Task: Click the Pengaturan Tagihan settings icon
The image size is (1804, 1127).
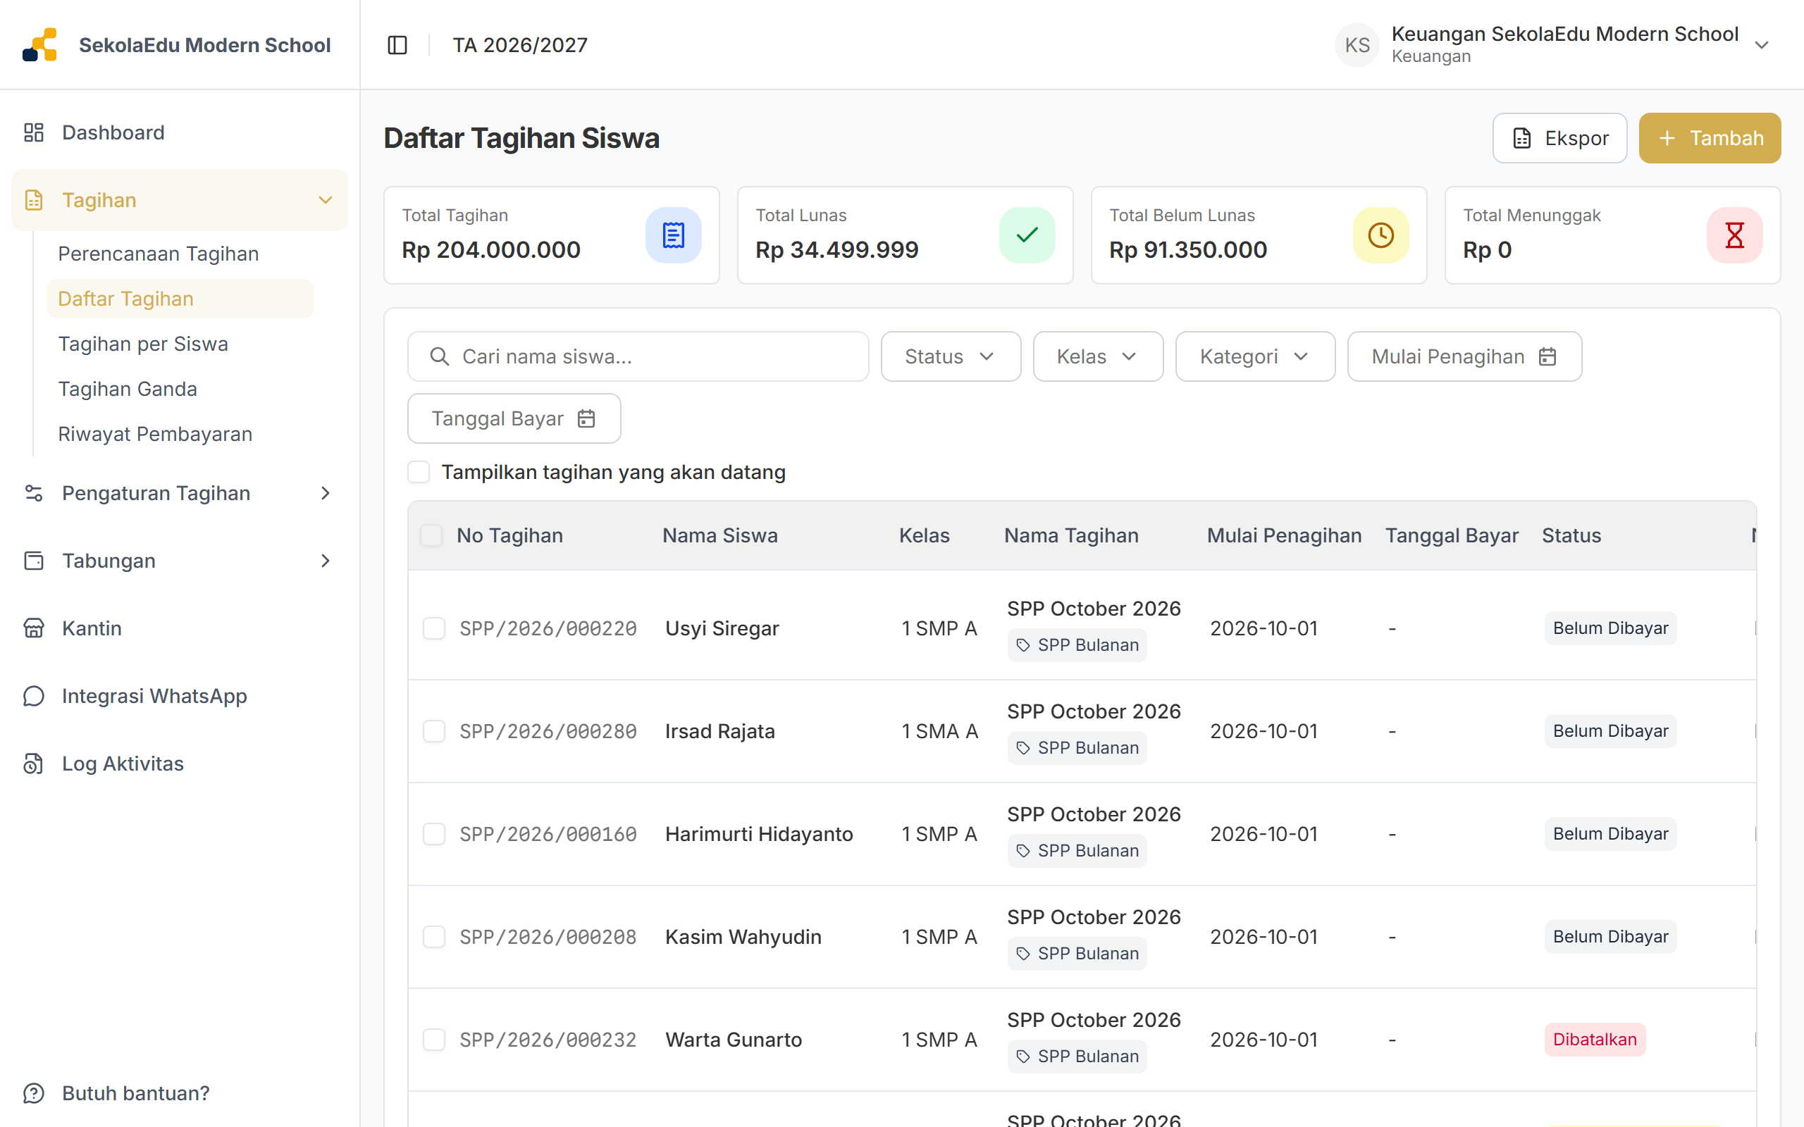Action: [34, 494]
